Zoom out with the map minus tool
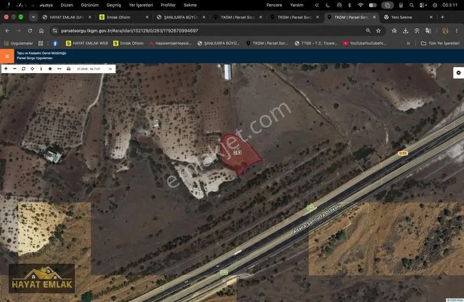464x302 pixels. (x=15, y=69)
